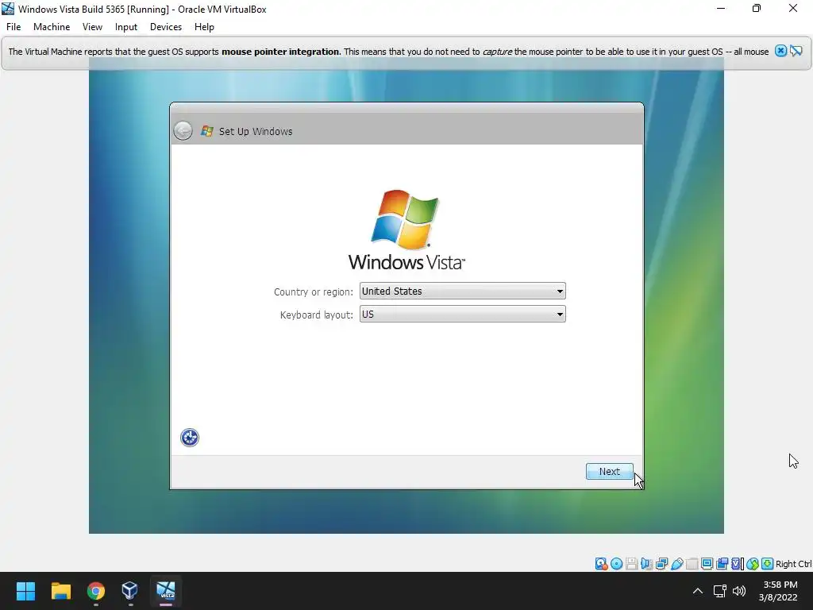The image size is (813, 610).
Task: Open the Keyboard layout dropdown
Action: pyautogui.click(x=463, y=315)
